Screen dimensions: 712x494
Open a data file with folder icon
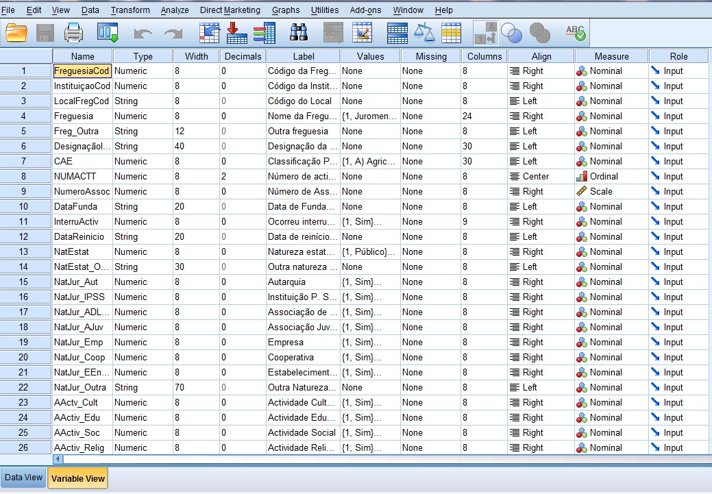tap(16, 33)
